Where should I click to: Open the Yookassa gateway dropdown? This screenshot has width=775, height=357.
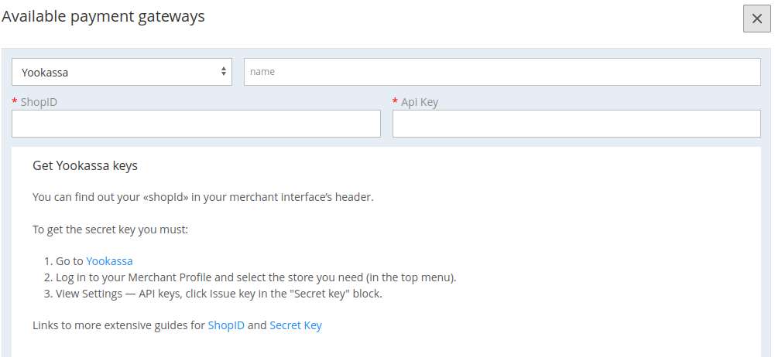pos(122,72)
